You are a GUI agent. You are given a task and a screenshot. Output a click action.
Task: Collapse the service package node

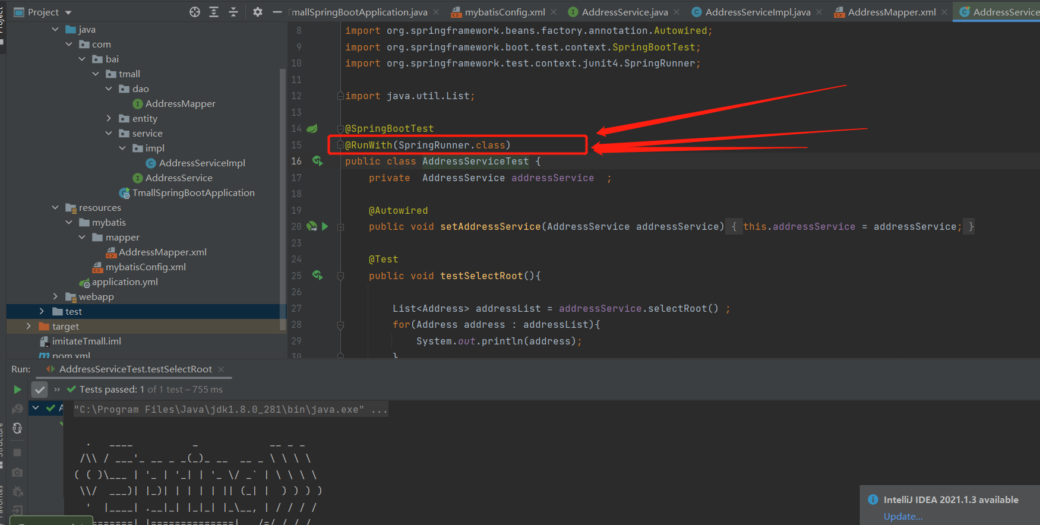[109, 133]
